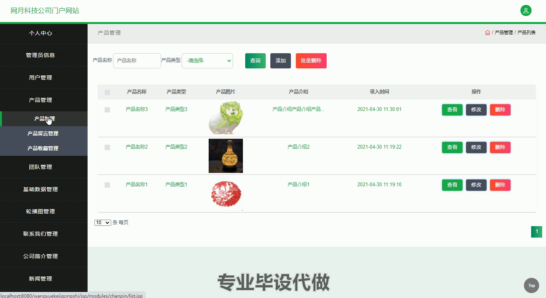Viewport: 546px width, 298px height.
Task: Click the 产品介绍1 cell
Action: 299,185
